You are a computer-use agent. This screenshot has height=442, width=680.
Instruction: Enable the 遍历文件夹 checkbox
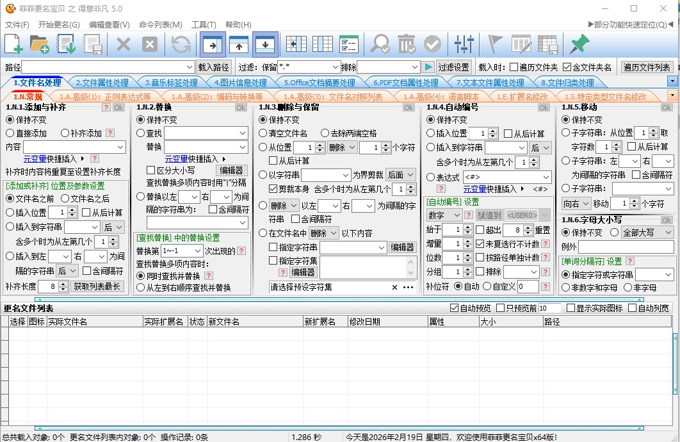tap(514, 67)
